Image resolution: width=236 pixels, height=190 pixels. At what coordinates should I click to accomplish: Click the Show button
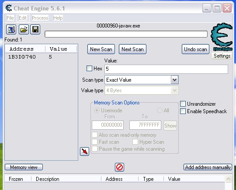[x=170, y=125]
